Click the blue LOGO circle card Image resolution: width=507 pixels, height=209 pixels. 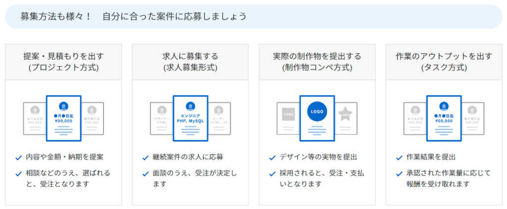pos(317,119)
